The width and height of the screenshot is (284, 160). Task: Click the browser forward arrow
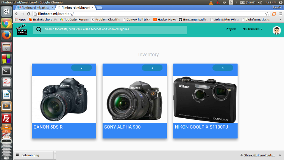click(x=23, y=14)
